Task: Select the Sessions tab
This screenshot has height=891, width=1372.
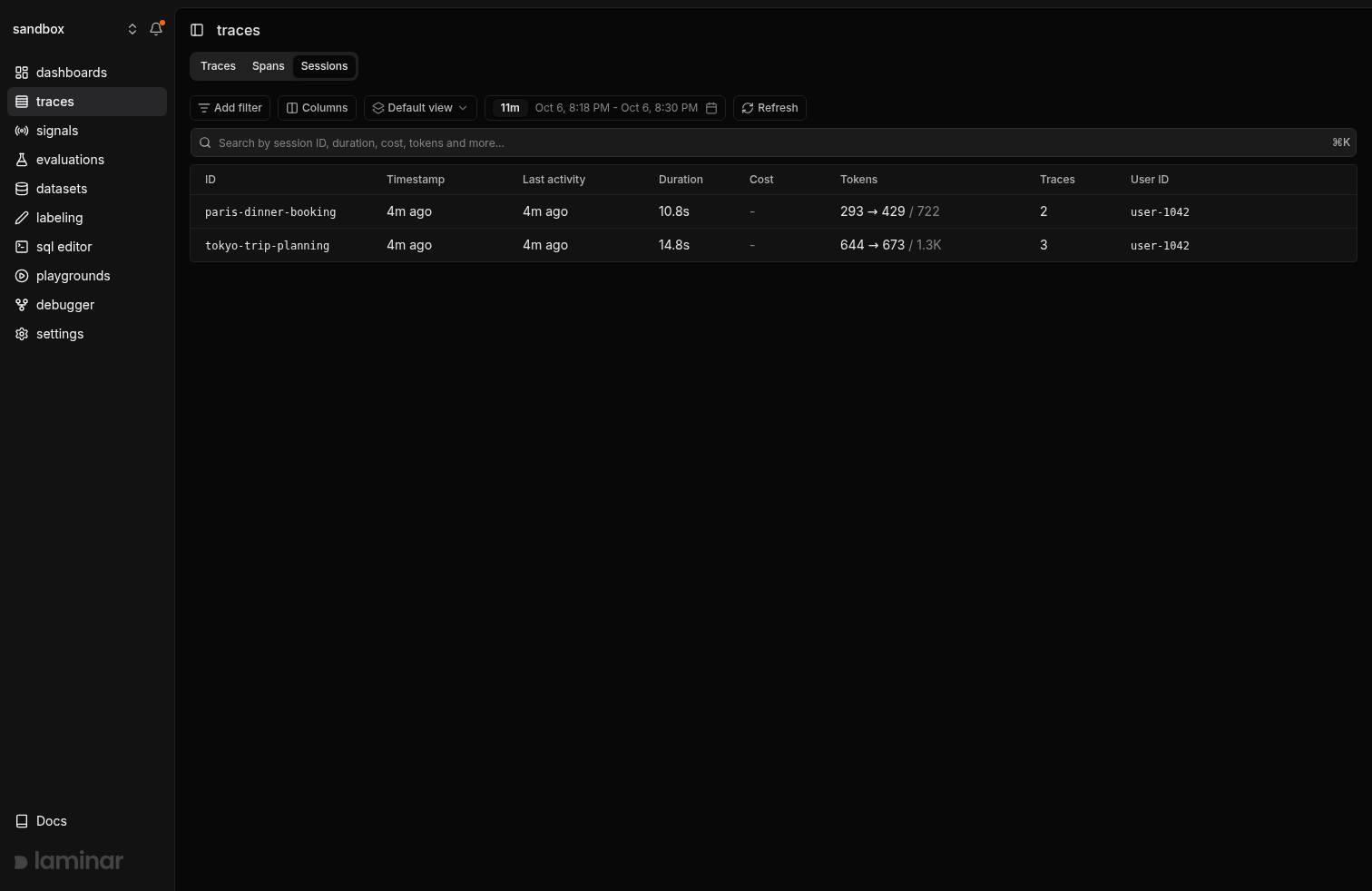Action: click(324, 66)
